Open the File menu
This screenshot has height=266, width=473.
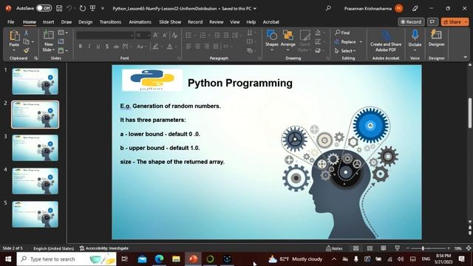(x=11, y=21)
